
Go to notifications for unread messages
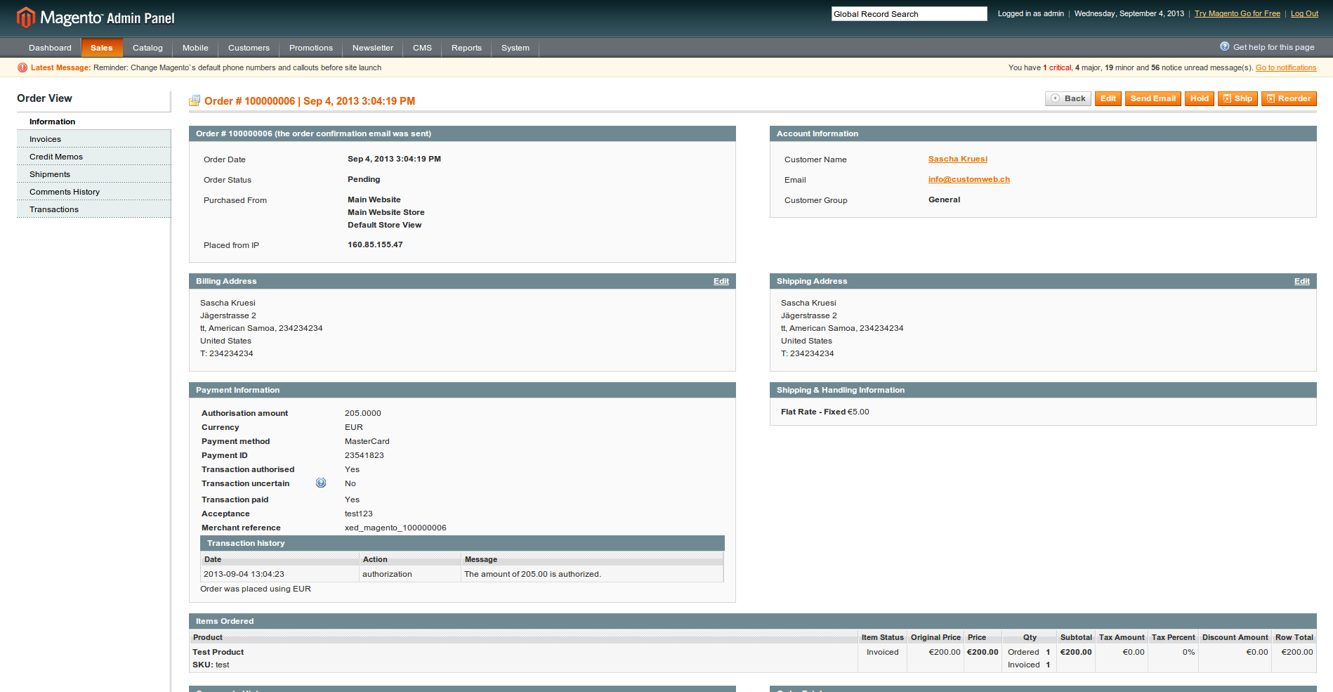(x=1285, y=67)
